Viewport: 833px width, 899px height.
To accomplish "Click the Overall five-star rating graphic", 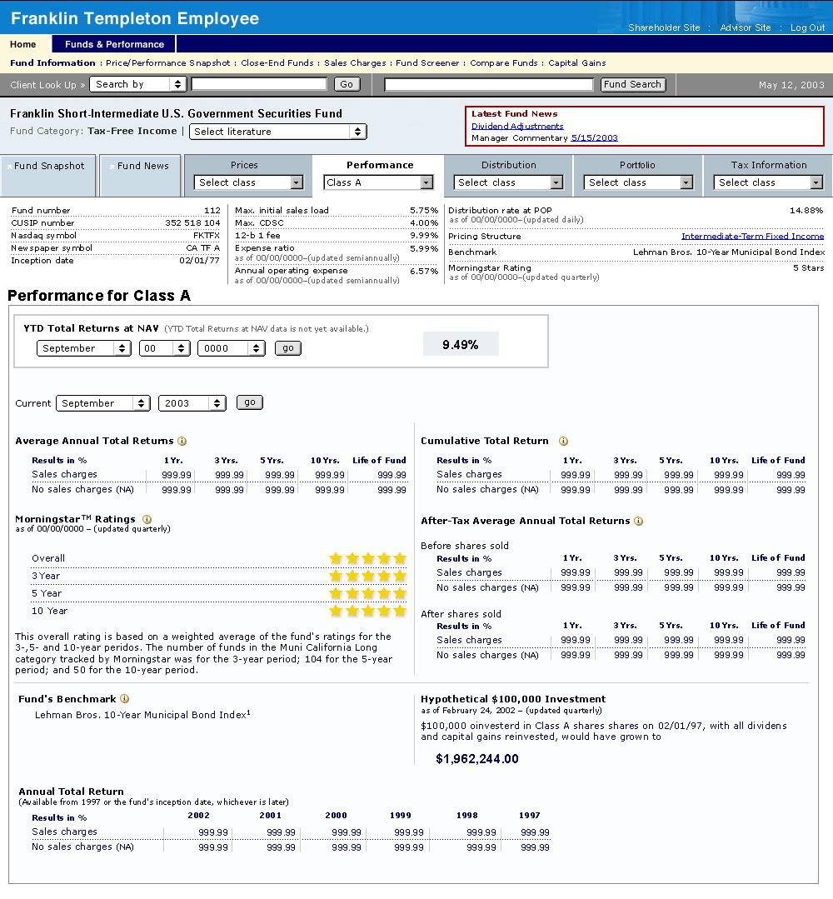I will (367, 558).
